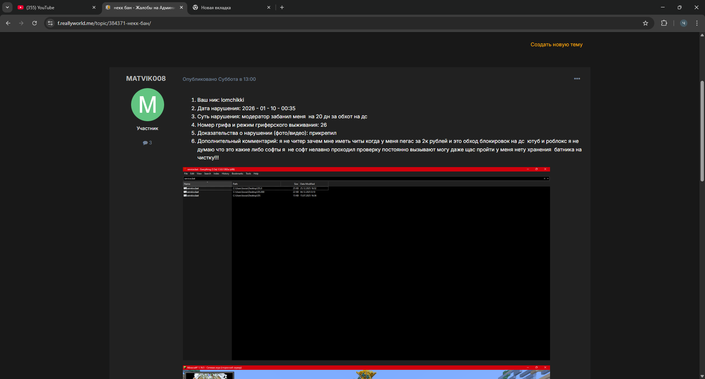Screen dimensions: 705x379
Task: Open a new browser tab
Action: [282, 7]
